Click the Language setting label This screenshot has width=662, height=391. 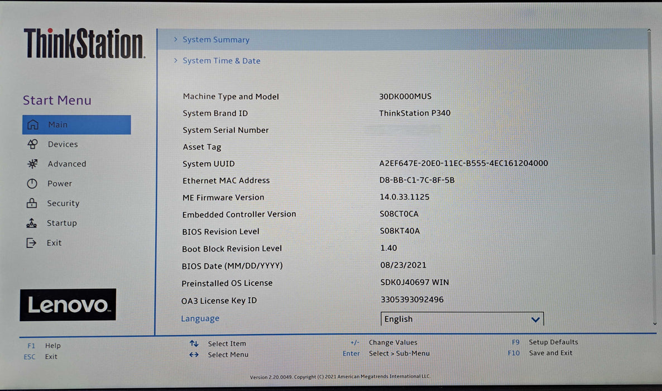coord(200,318)
